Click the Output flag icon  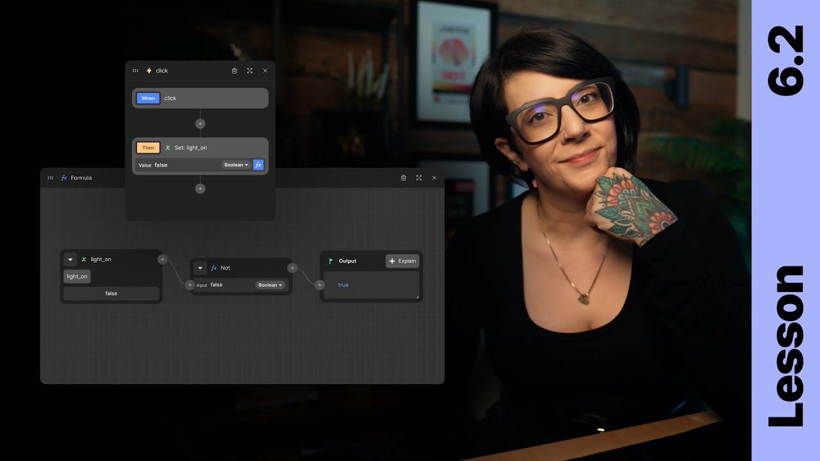pos(331,261)
